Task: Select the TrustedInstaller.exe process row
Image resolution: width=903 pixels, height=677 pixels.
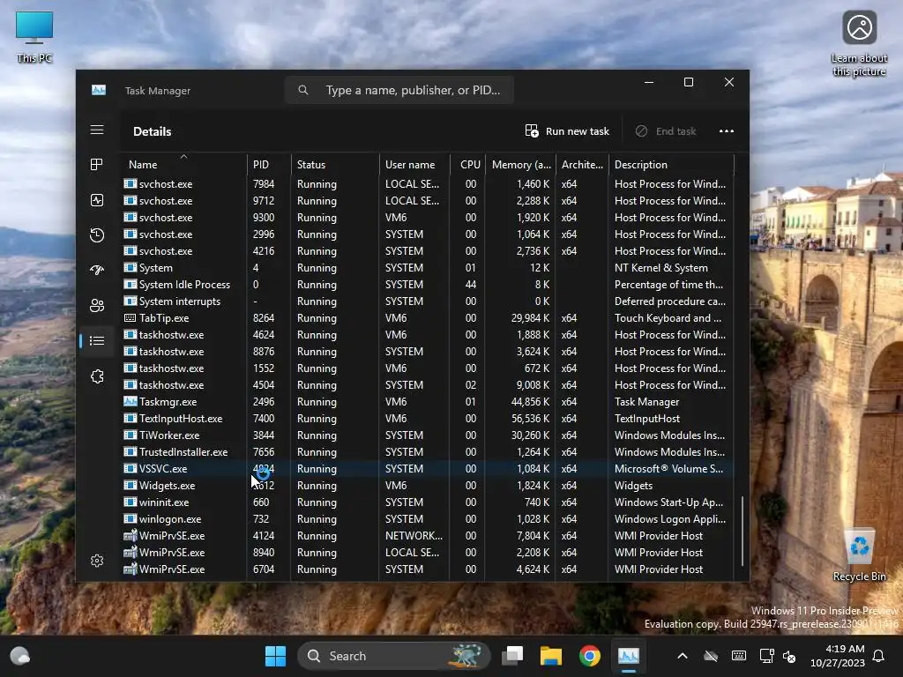Action: click(x=428, y=452)
